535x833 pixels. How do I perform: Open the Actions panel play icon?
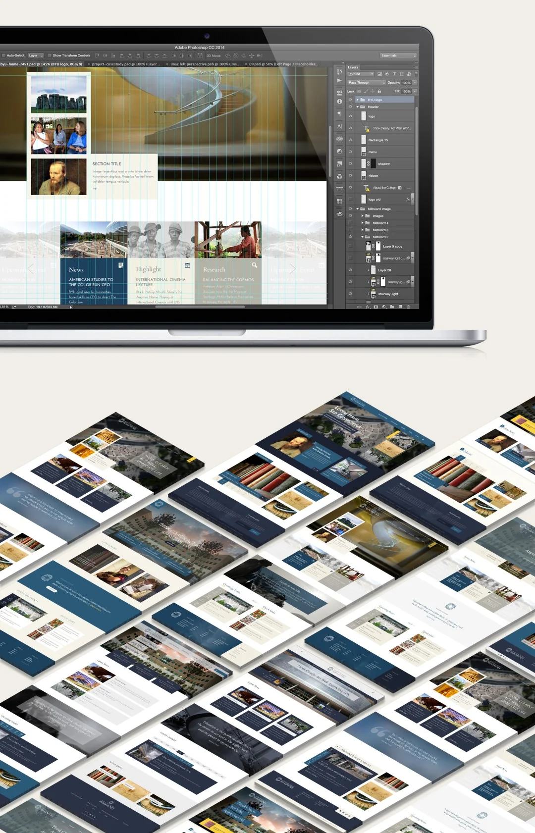click(339, 80)
